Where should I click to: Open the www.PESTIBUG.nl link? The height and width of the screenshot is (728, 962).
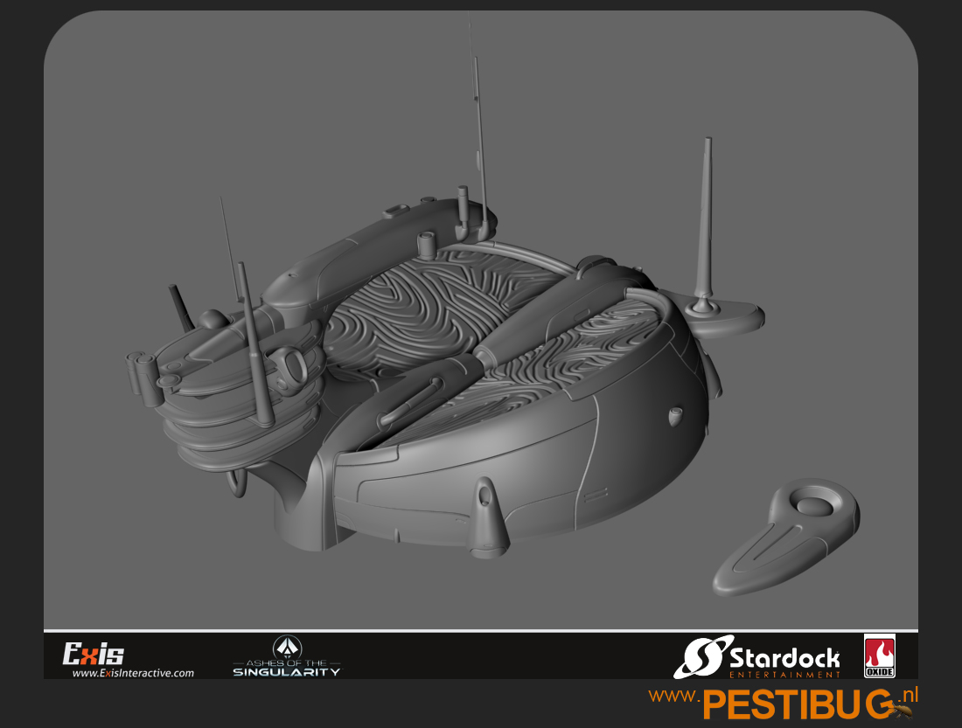tap(783, 703)
